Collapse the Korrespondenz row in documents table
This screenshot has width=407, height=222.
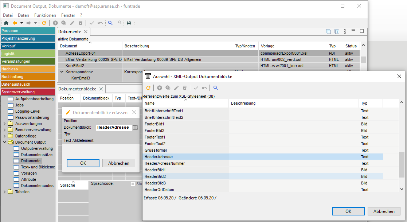click(x=62, y=72)
